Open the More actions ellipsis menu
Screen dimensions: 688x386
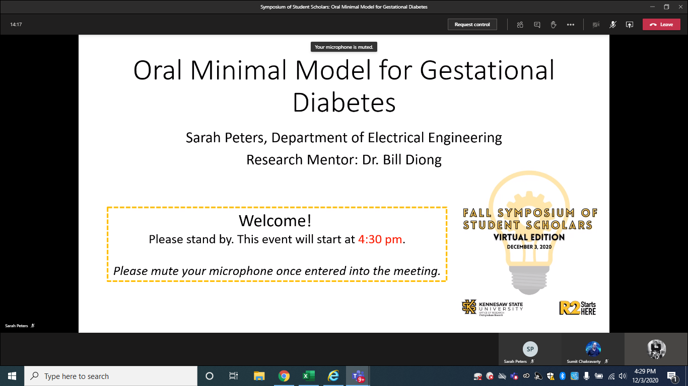point(570,25)
